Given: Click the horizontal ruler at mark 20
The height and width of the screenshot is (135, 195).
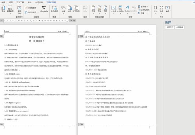Looking at the screenshot, I should pos(33,20).
